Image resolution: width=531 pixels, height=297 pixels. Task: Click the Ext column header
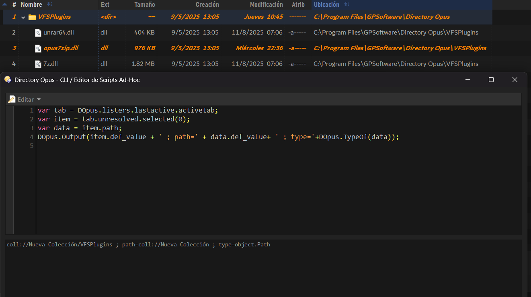coord(105,4)
